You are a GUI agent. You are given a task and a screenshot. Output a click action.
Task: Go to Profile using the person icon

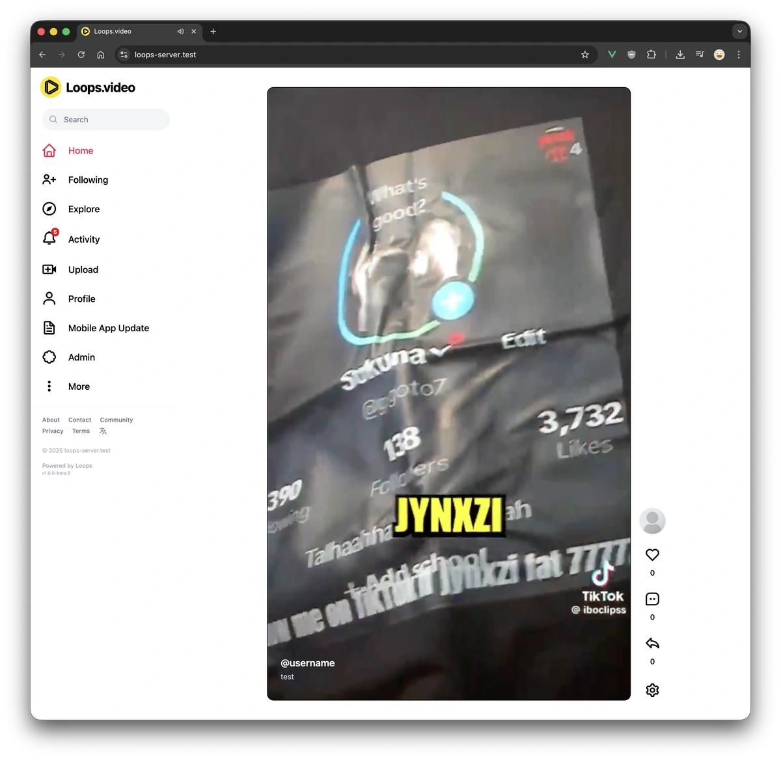point(49,298)
